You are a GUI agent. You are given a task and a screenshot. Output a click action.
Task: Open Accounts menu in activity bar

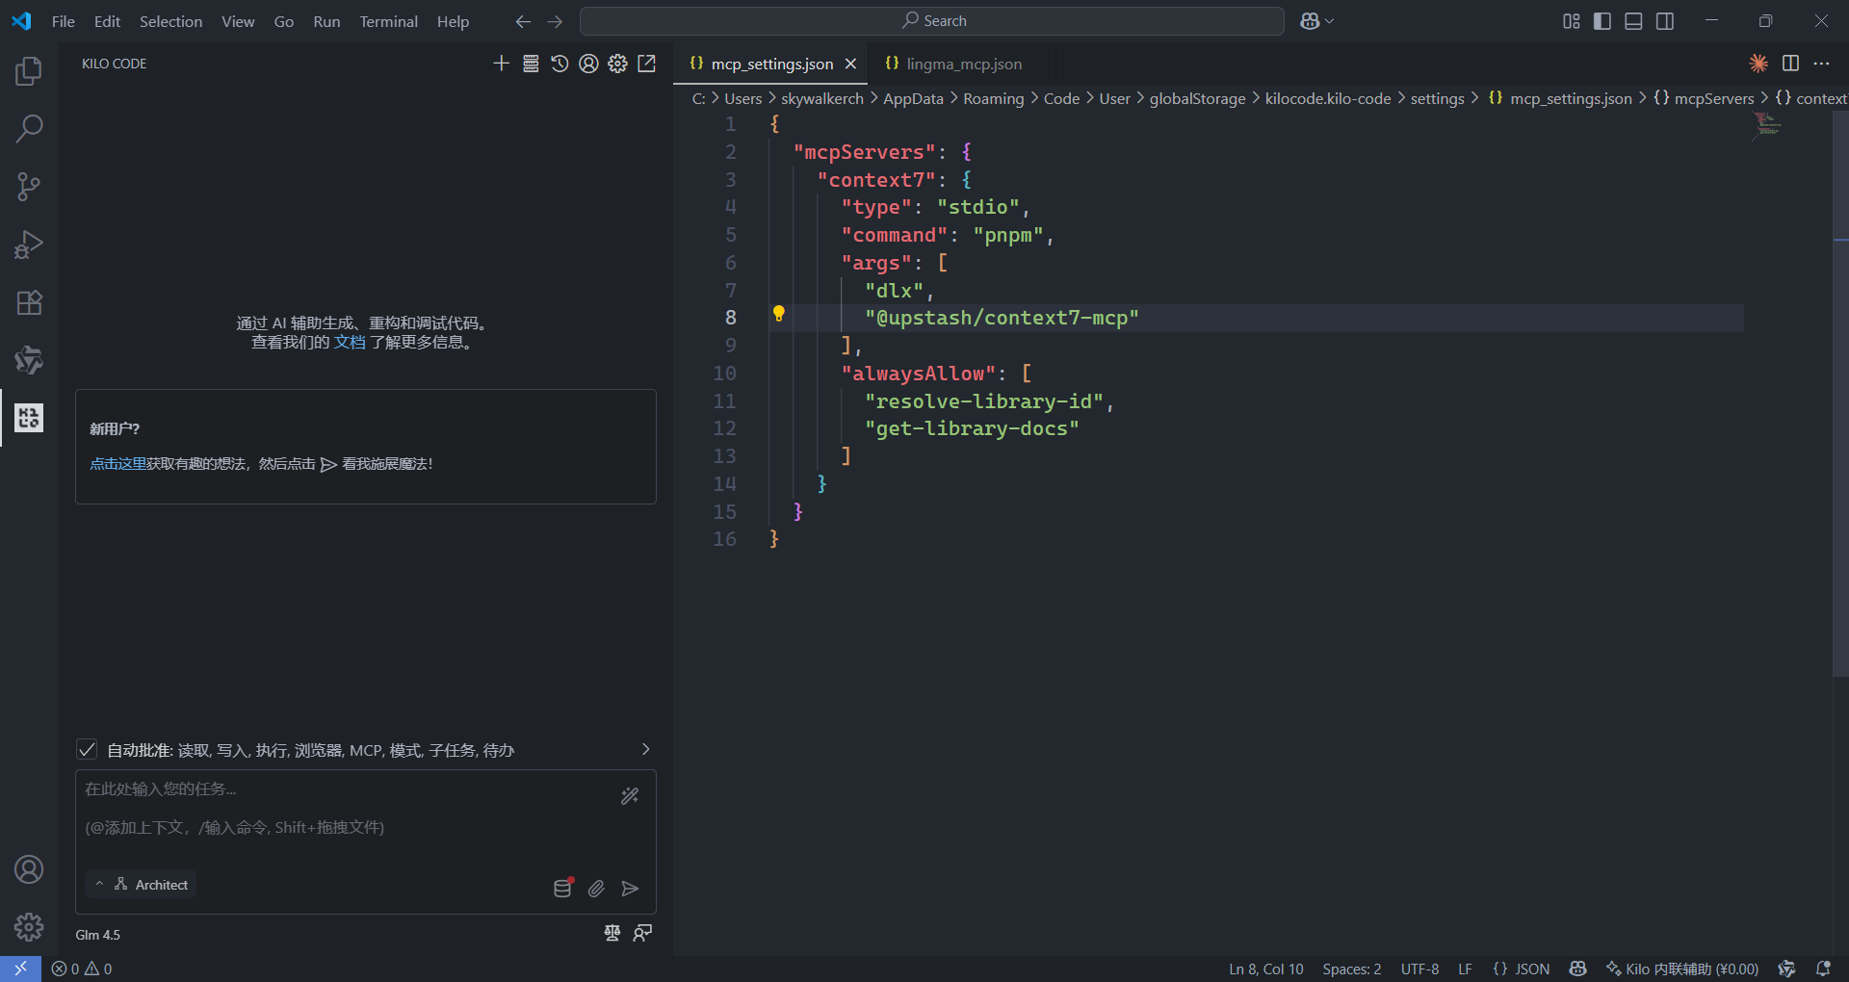(x=29, y=869)
